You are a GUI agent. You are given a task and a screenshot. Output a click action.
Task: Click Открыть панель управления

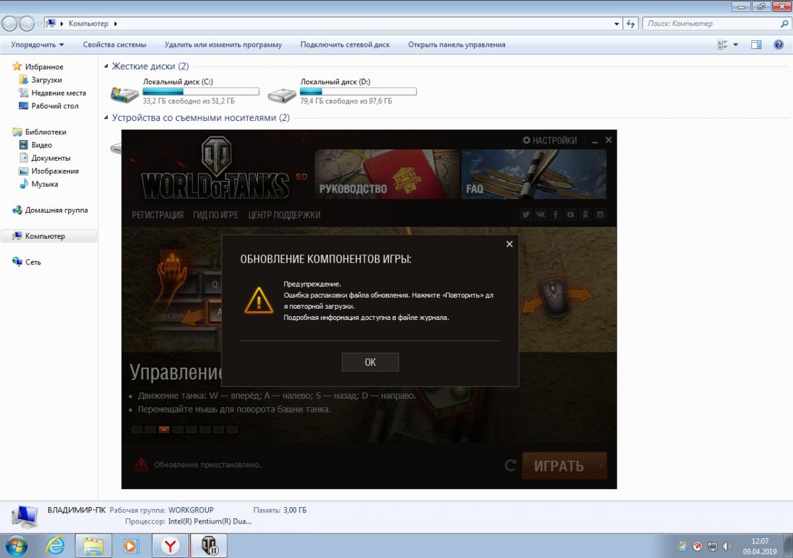pyautogui.click(x=457, y=45)
